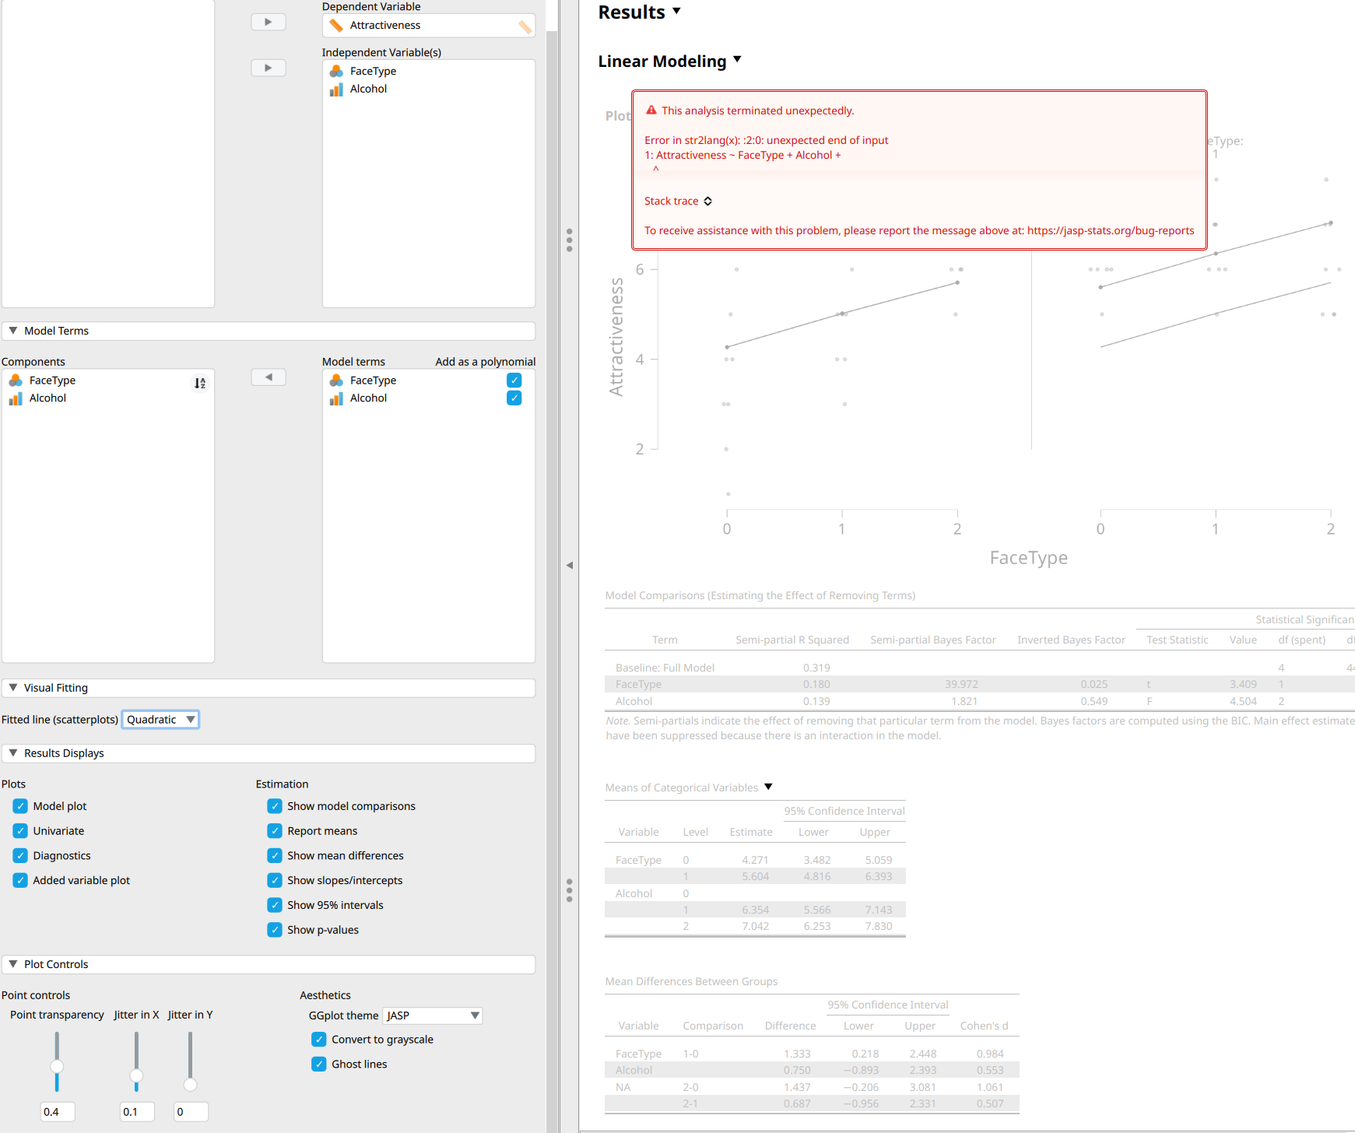Disable the Diagnostics plot option

tap(19, 855)
